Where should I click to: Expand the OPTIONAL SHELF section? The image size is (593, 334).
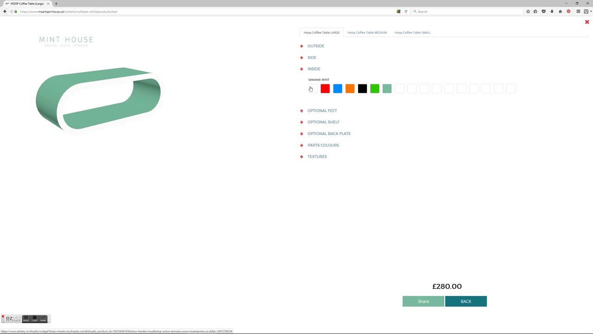coord(323,122)
